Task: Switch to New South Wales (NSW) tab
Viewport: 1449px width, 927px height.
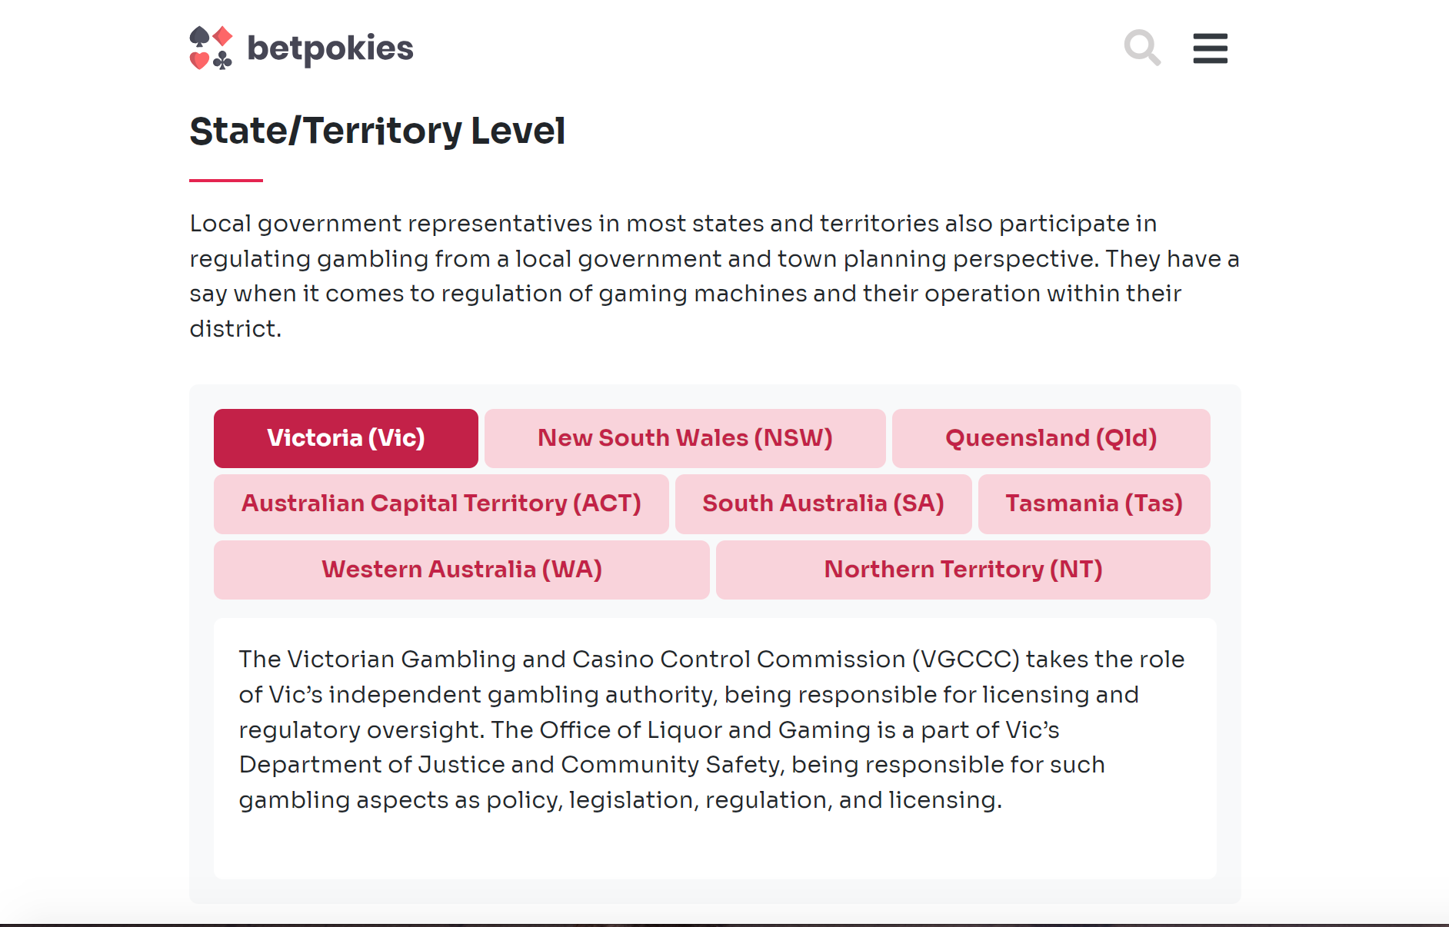Action: click(x=685, y=438)
